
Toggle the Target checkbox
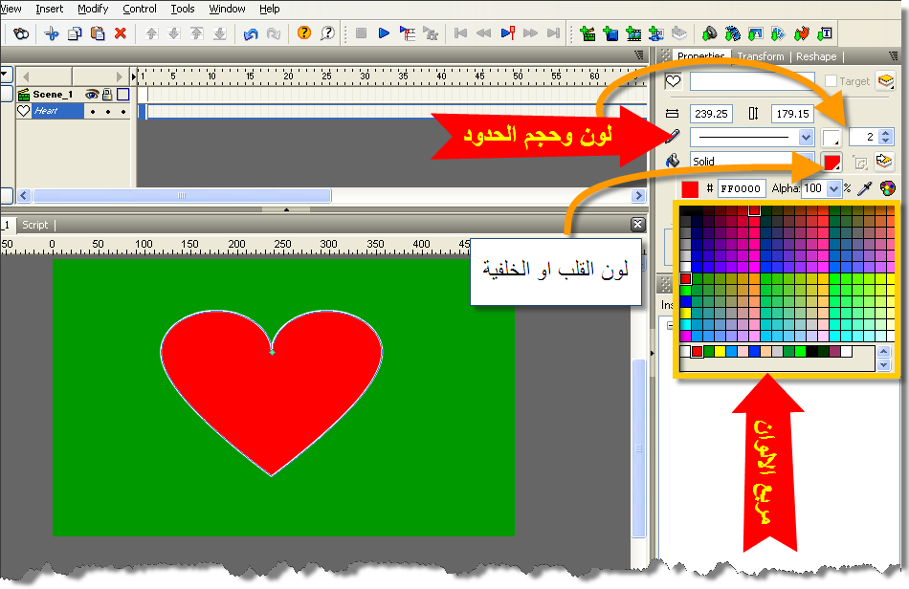pos(831,82)
